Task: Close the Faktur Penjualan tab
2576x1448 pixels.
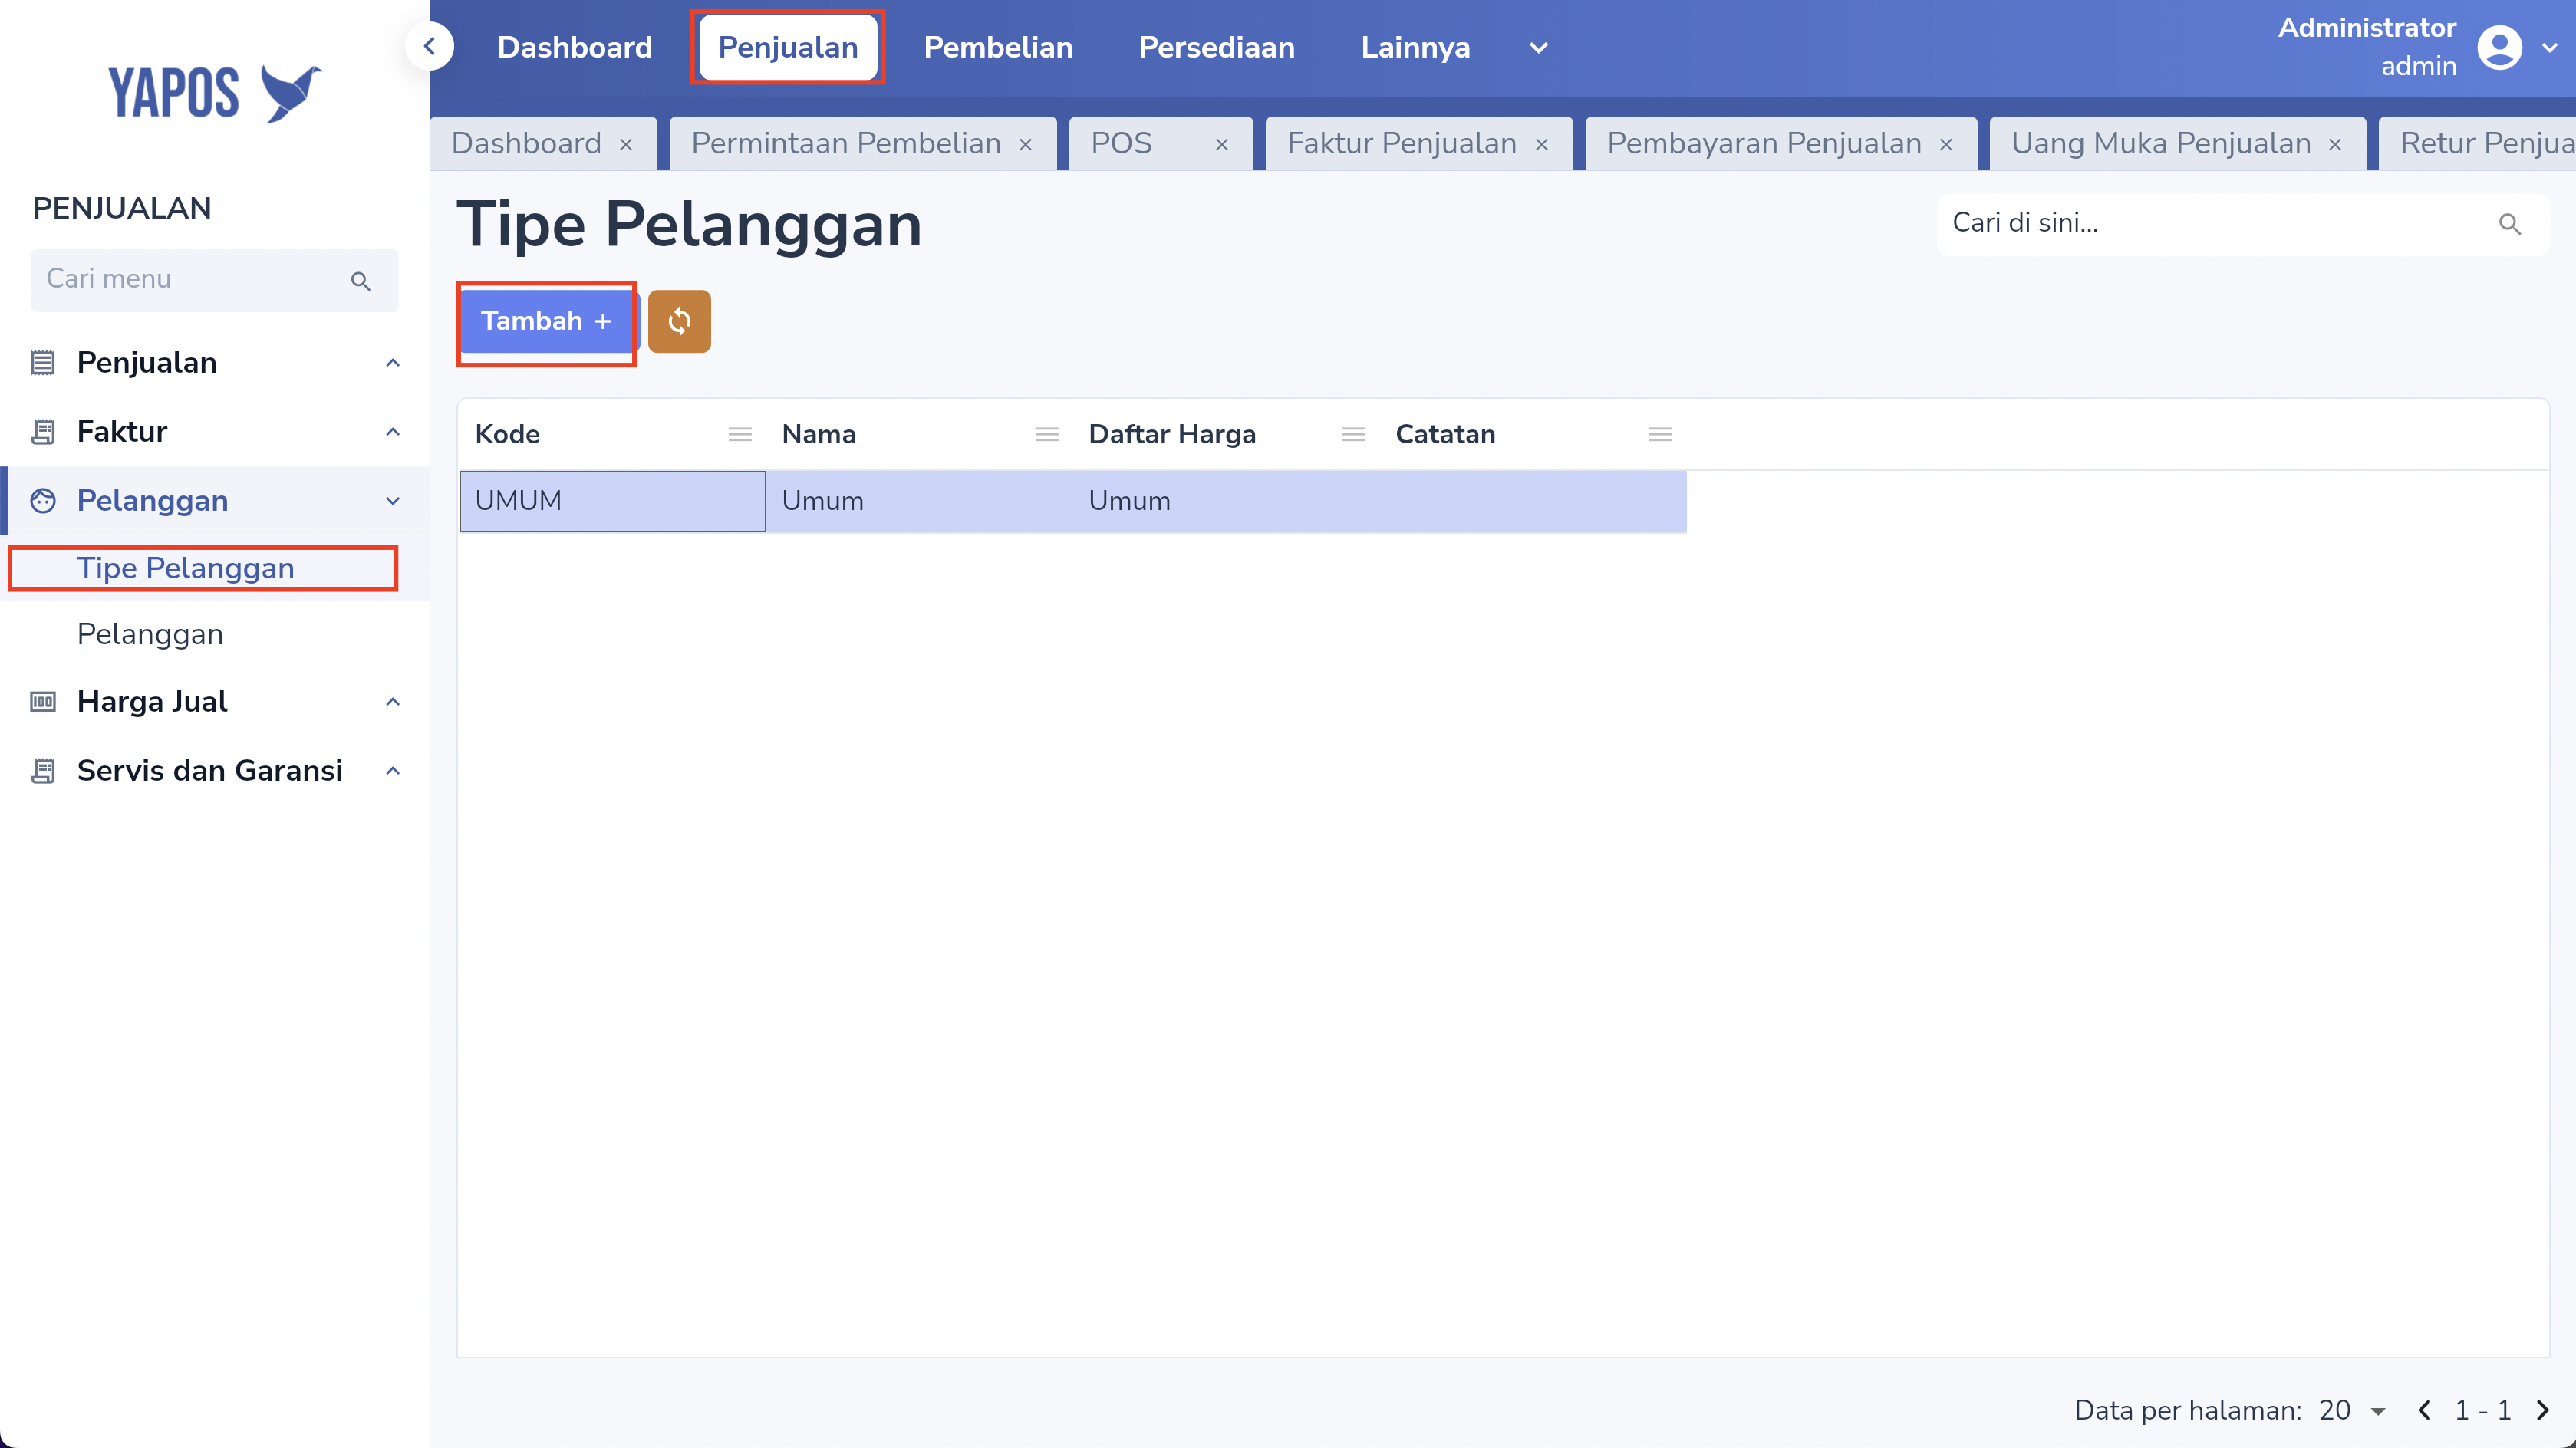Action: (1541, 145)
